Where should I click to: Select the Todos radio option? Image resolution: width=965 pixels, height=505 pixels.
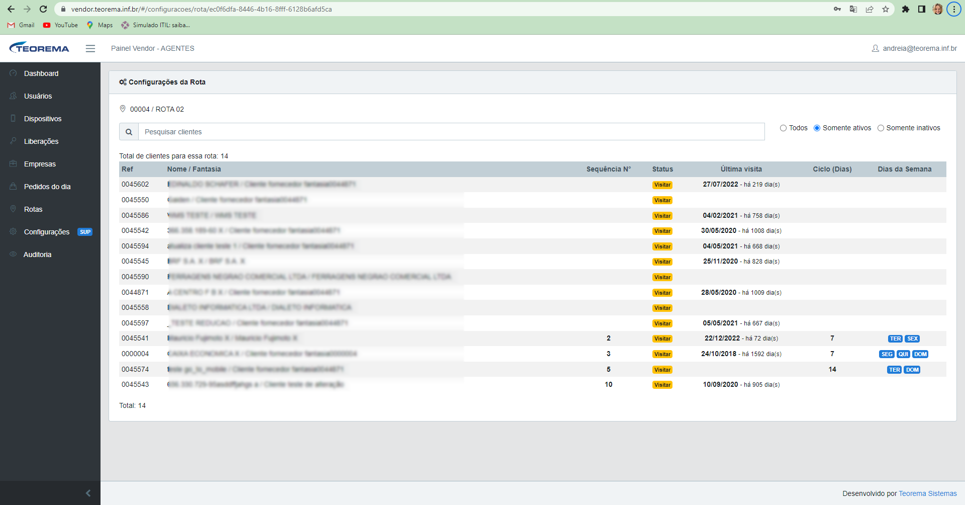[x=783, y=128]
